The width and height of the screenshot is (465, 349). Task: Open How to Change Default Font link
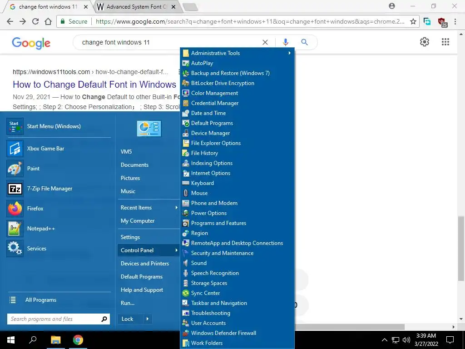tap(94, 85)
